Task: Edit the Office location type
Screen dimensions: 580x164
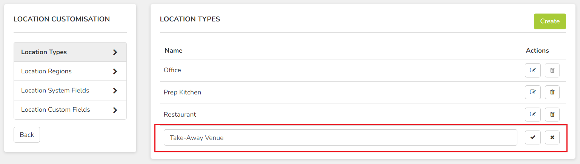Action: click(532, 70)
